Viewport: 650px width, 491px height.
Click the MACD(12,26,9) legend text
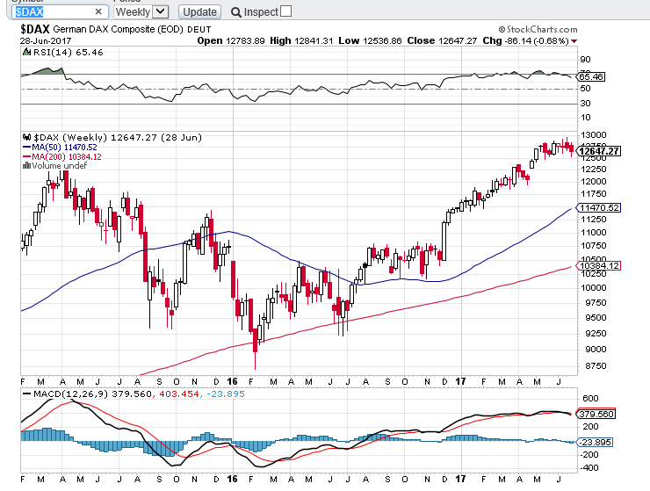point(71,394)
